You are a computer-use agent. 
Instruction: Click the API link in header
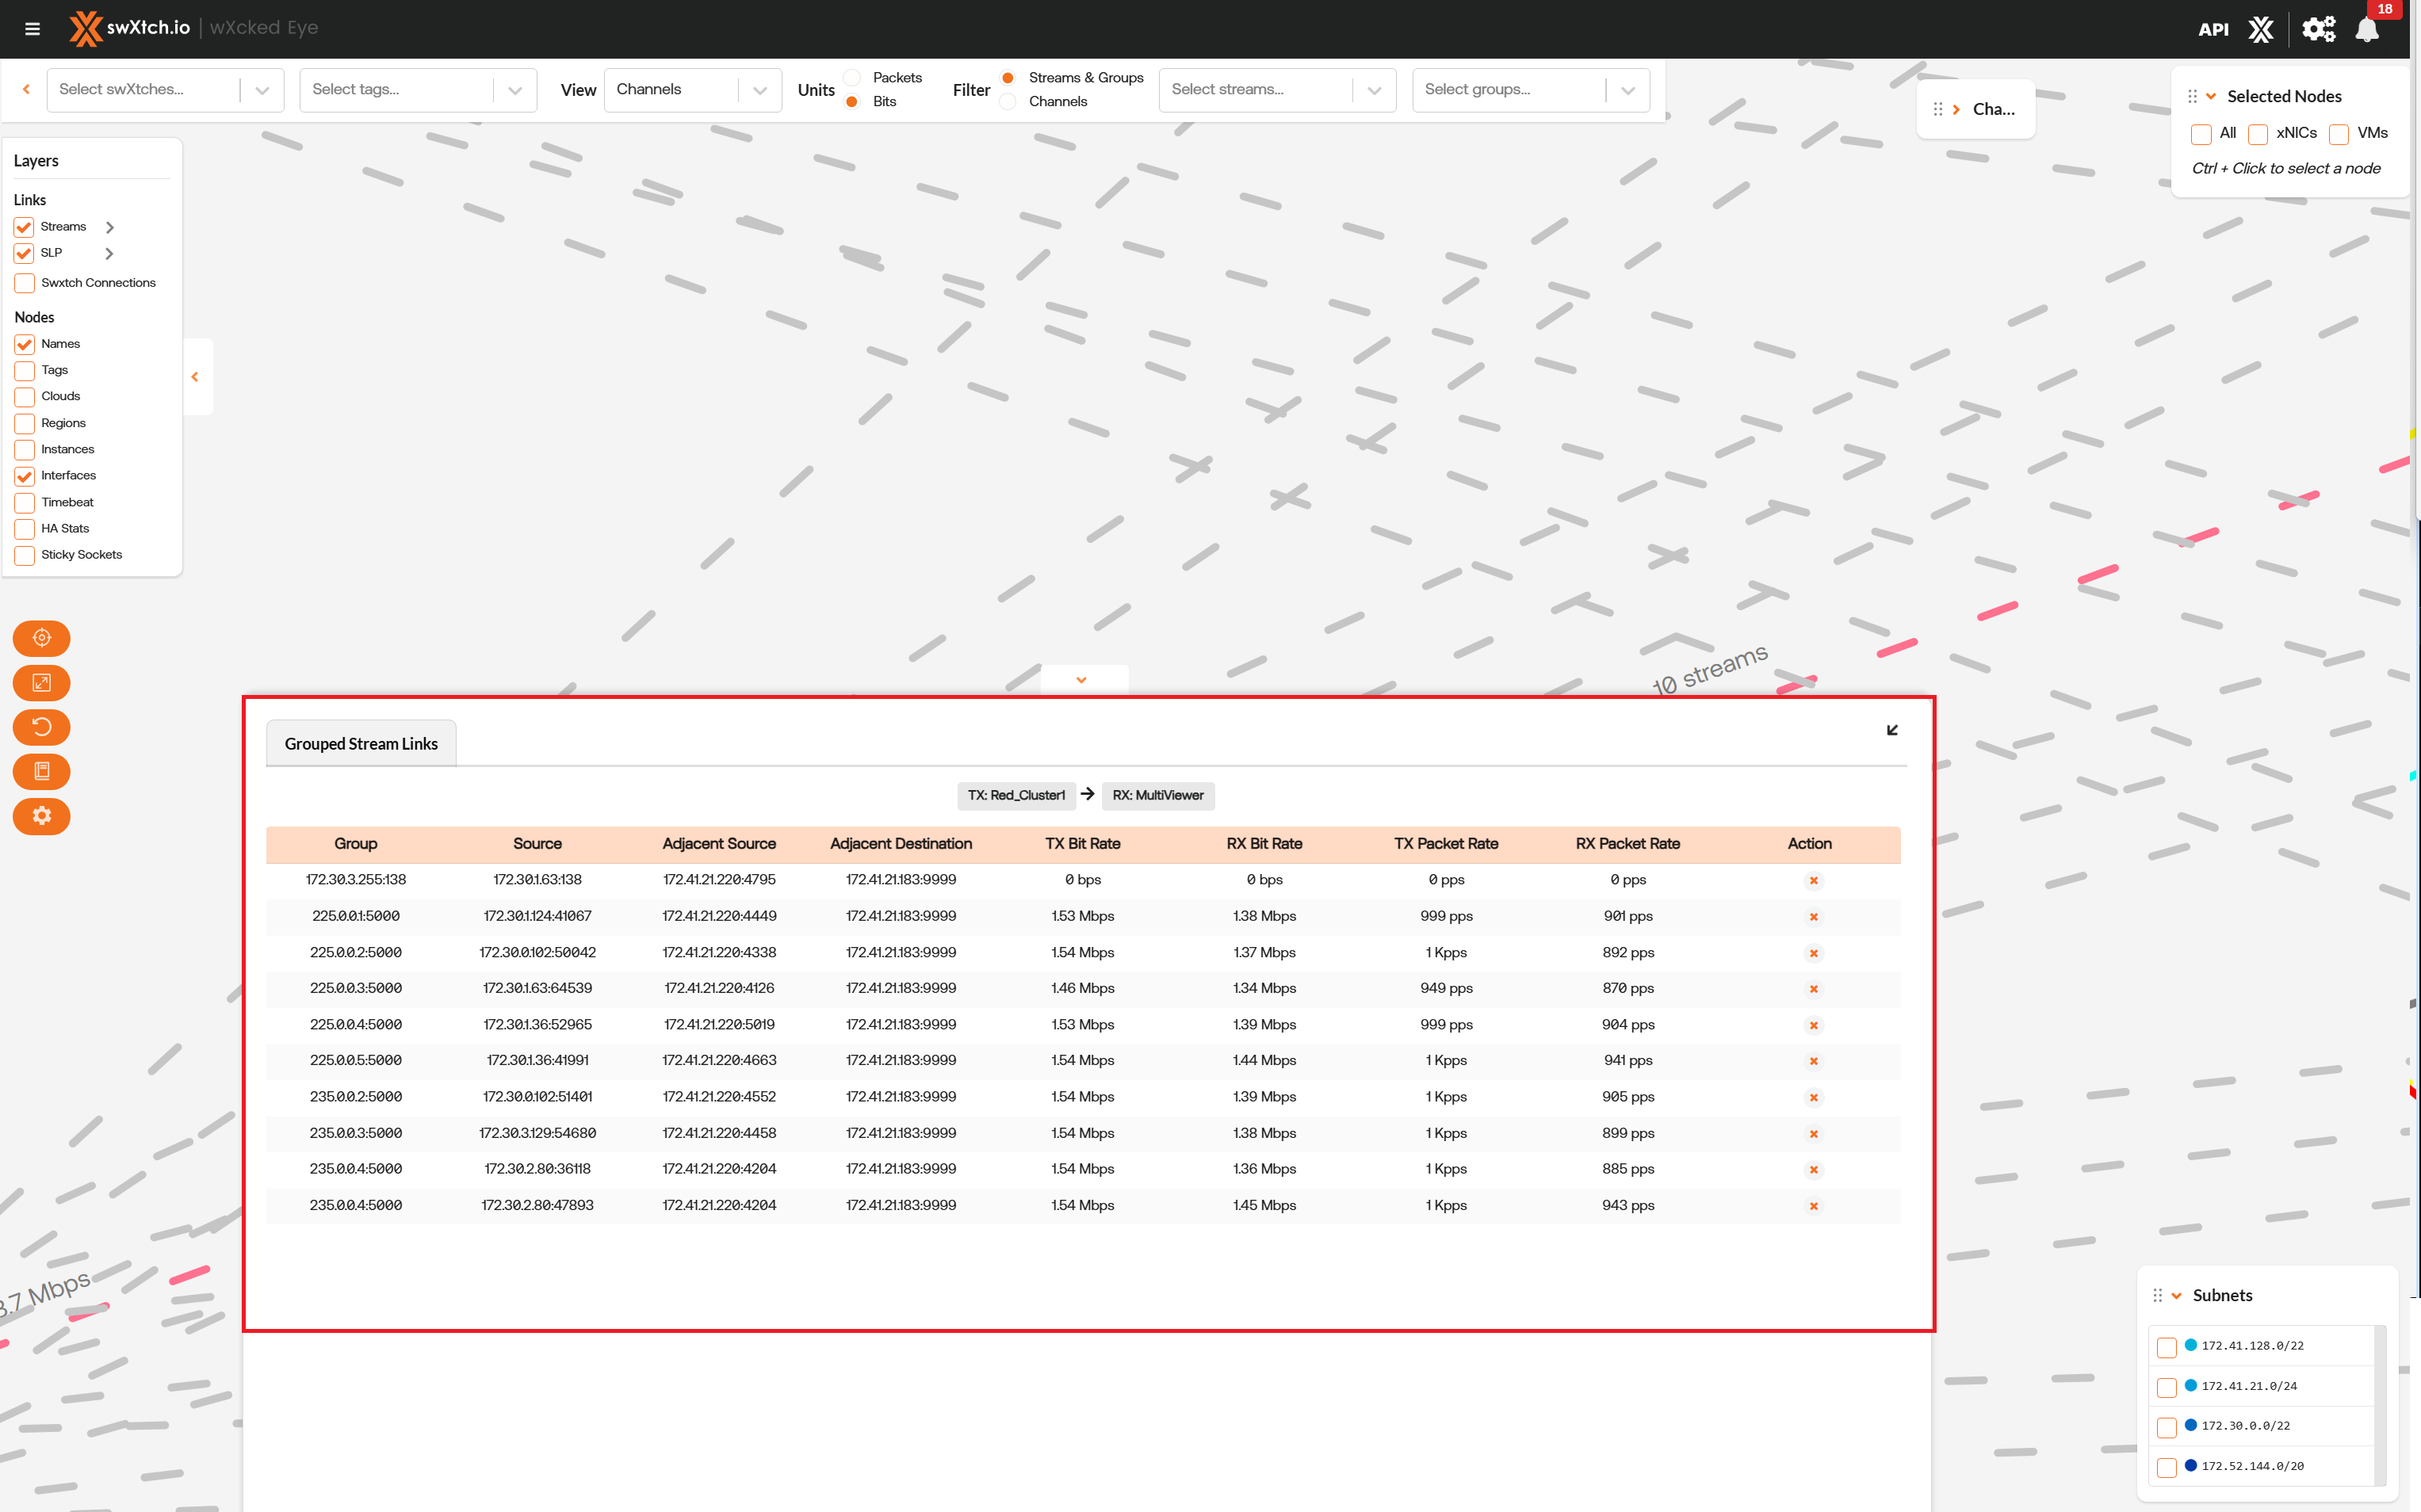[2213, 29]
